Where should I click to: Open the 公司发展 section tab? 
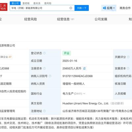[x=101, y=19]
